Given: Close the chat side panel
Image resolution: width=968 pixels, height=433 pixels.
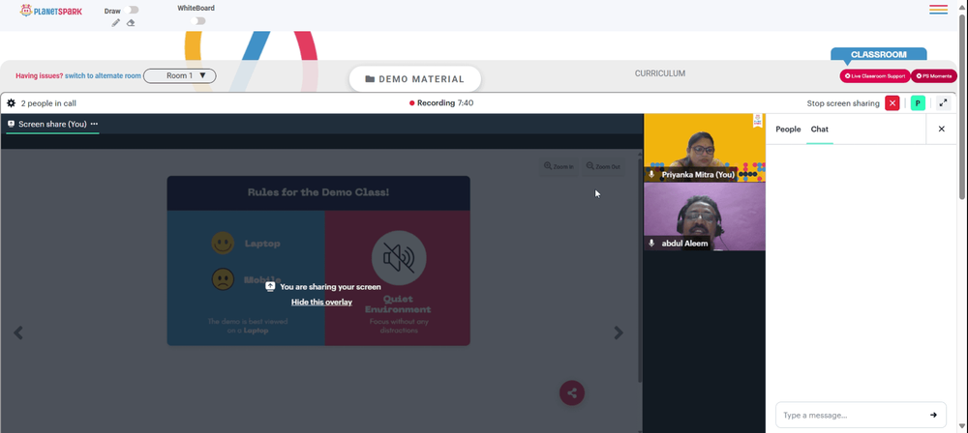Looking at the screenshot, I should coord(942,129).
